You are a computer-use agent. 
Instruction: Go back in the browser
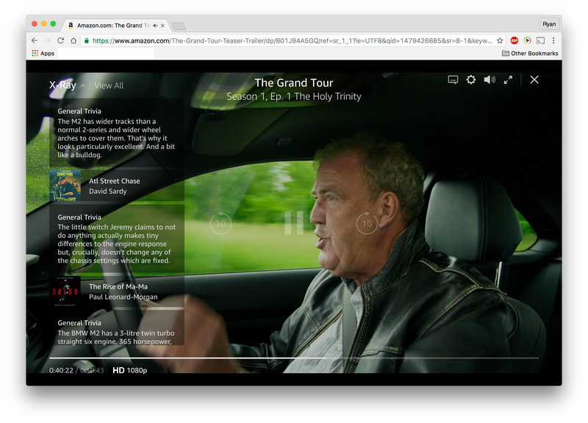[x=35, y=40]
